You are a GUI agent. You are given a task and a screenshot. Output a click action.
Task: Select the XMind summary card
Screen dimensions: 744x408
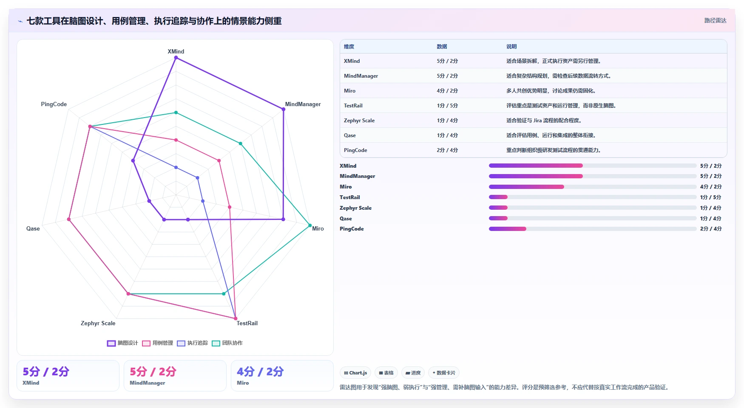(x=68, y=376)
